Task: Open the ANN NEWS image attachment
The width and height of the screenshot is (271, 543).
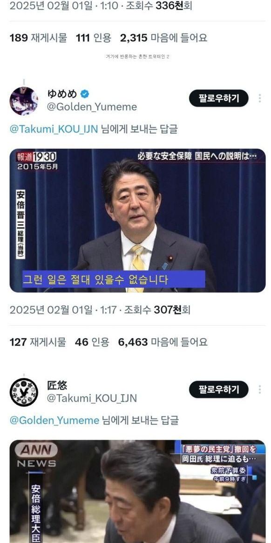Action: point(137,491)
